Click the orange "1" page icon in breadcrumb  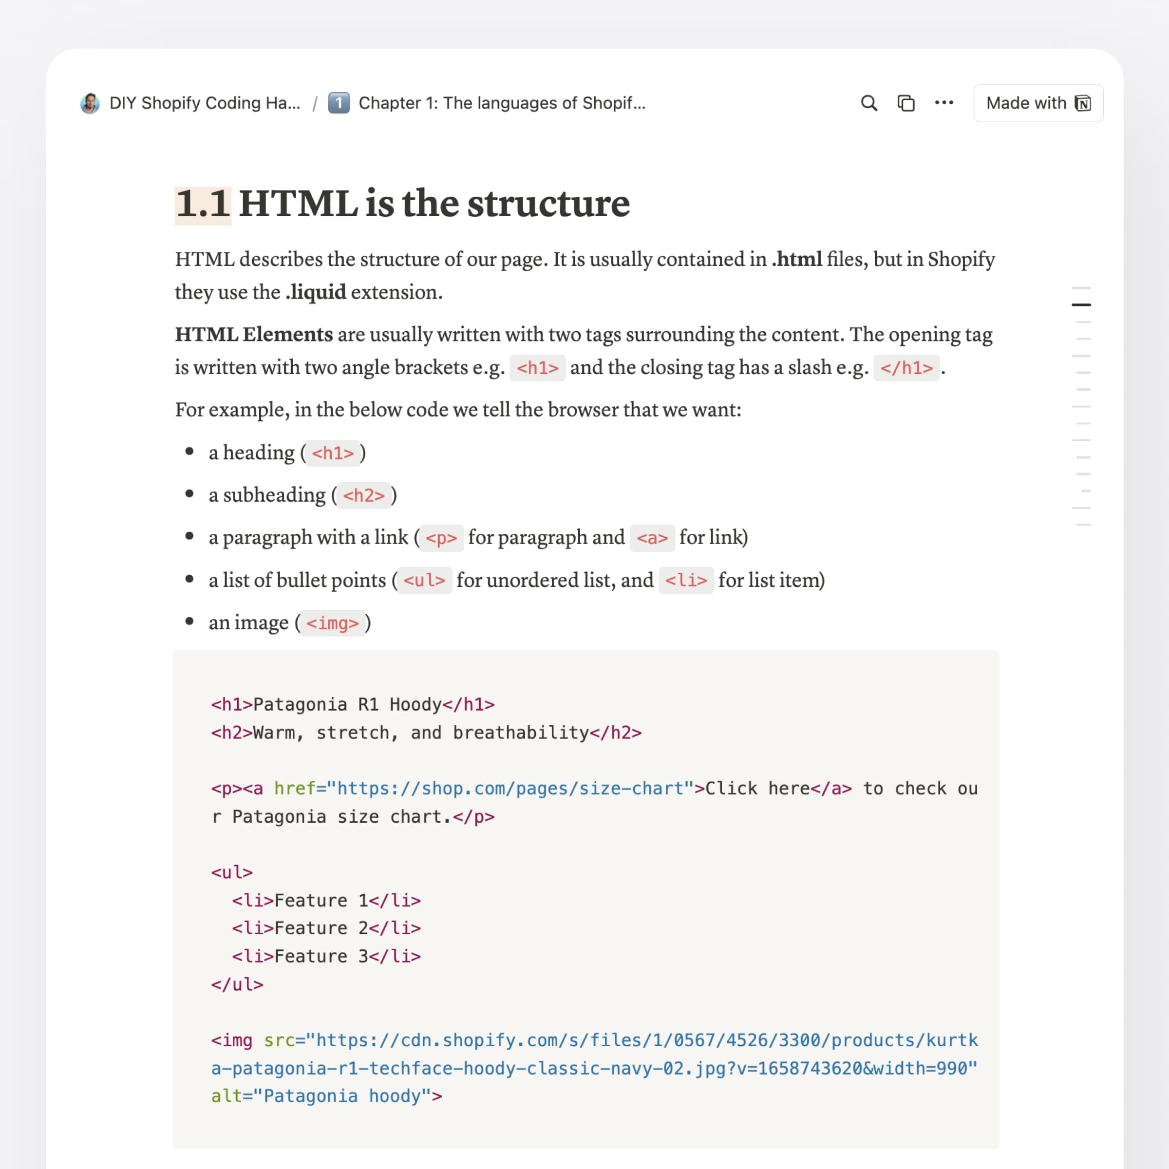[340, 102]
